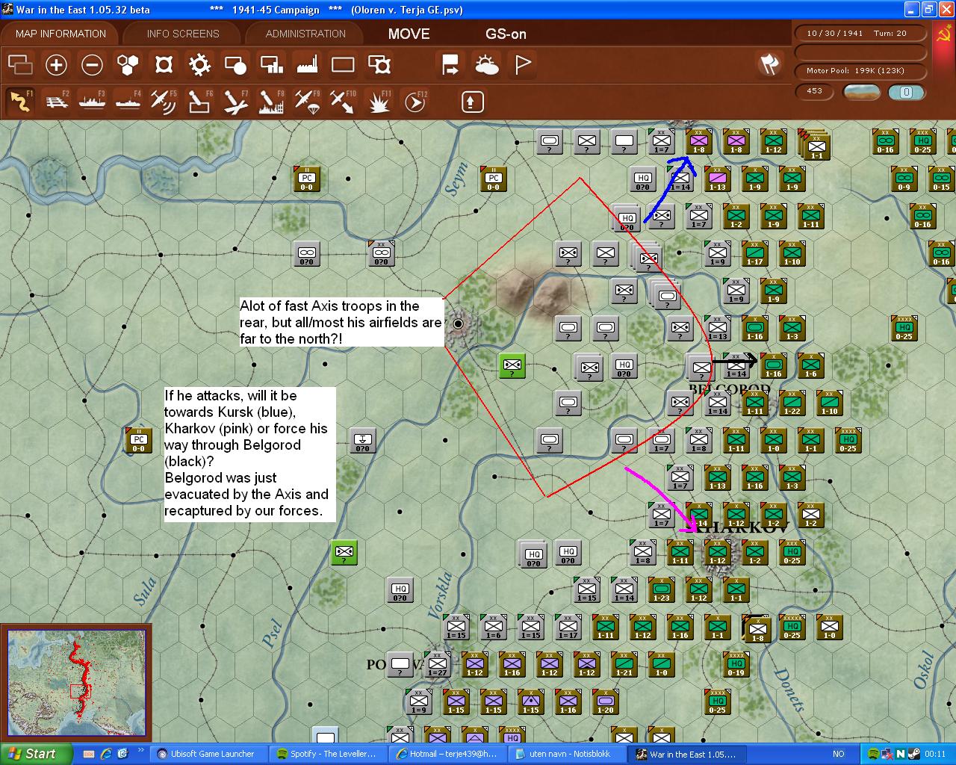Click the date and Turn 20 display
Screen dimensions: 956x765
pos(860,33)
